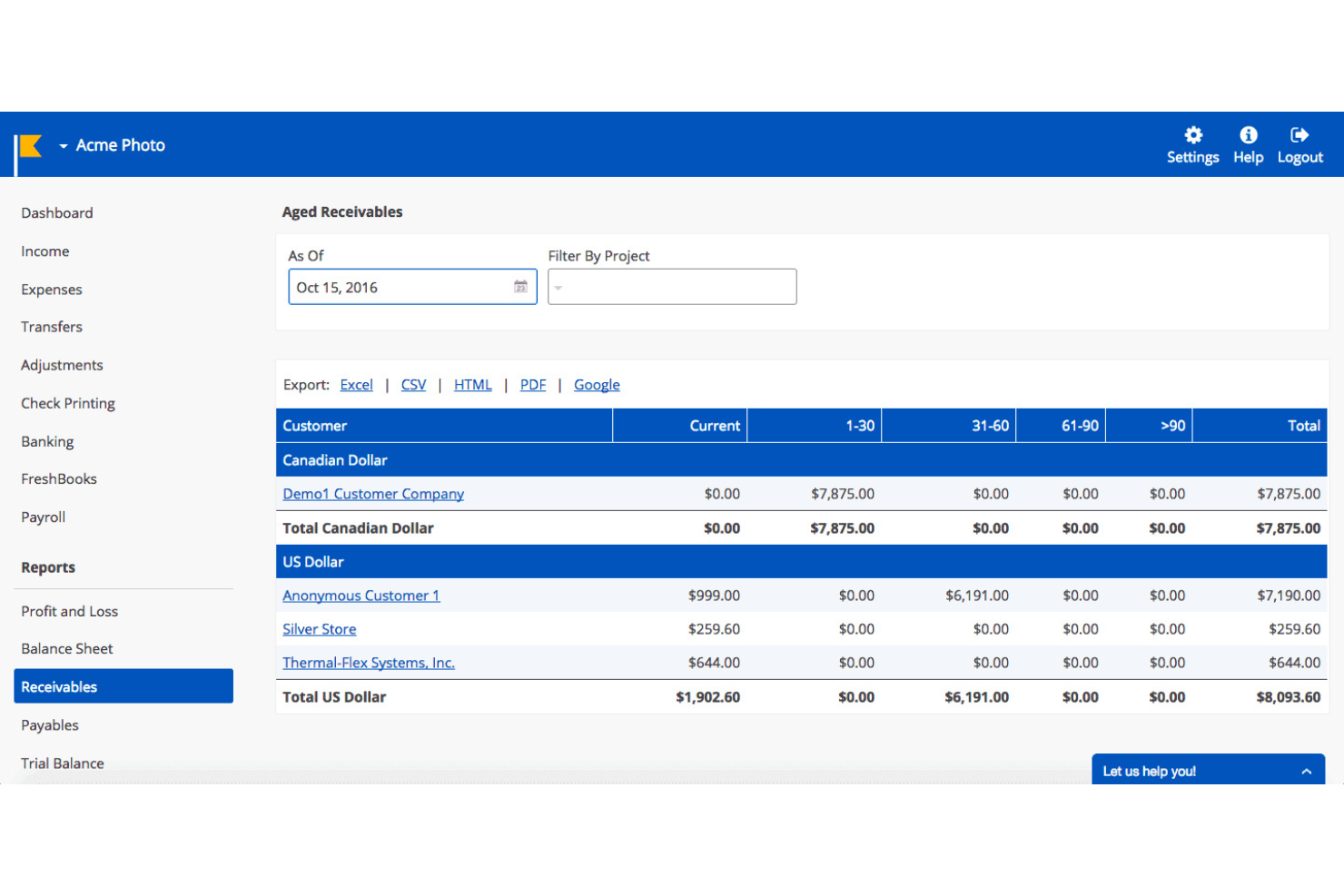
Task: Switch to the Receivables report
Action: (x=58, y=686)
